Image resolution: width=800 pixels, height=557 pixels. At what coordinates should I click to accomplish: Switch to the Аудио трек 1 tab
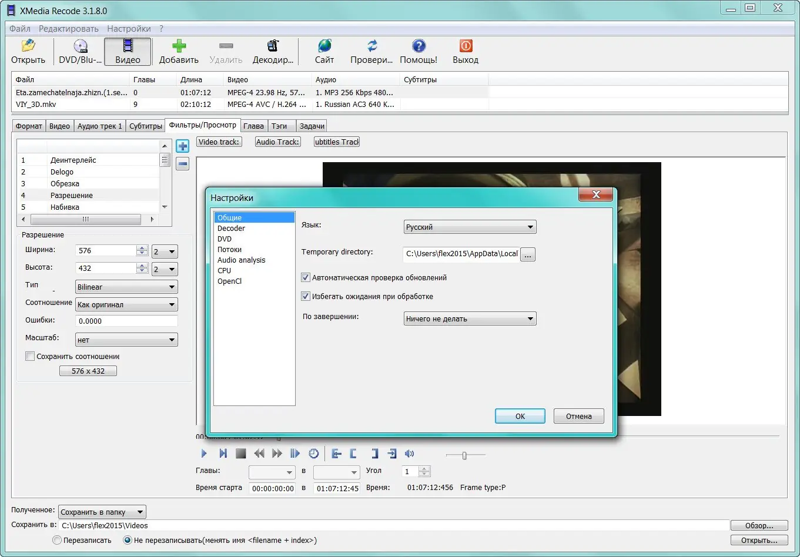[x=100, y=126]
